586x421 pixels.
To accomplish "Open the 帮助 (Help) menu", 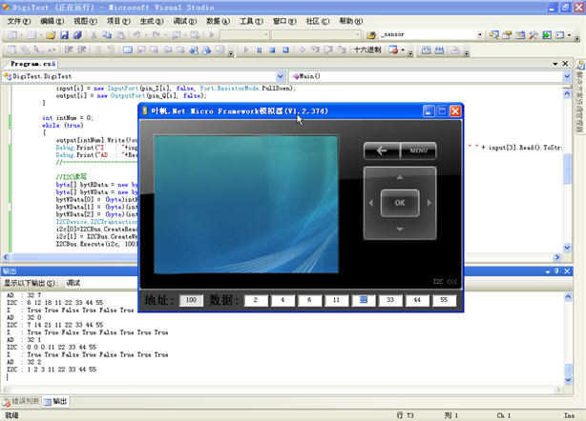I will [x=351, y=21].
